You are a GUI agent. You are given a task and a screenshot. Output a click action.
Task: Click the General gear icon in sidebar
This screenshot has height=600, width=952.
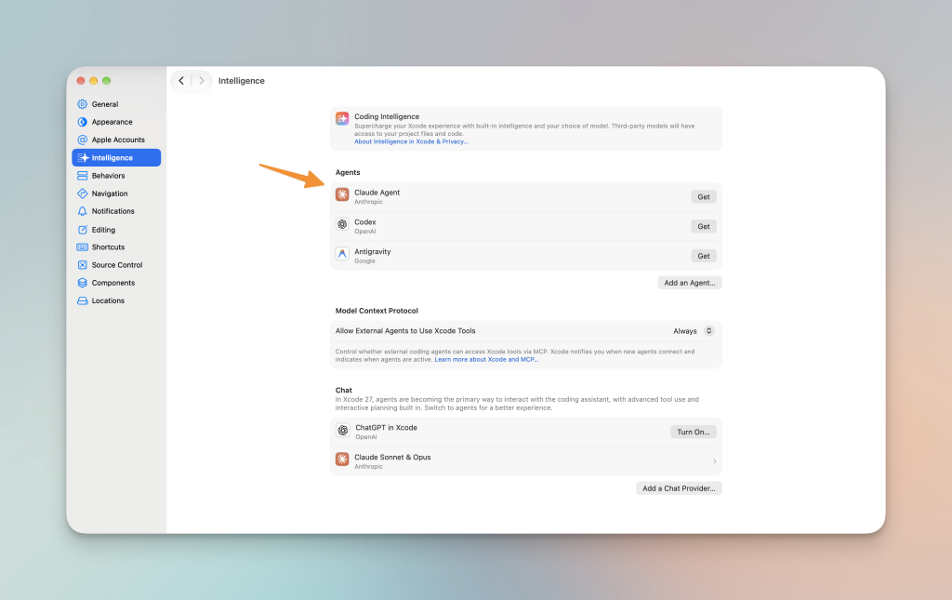pos(83,104)
